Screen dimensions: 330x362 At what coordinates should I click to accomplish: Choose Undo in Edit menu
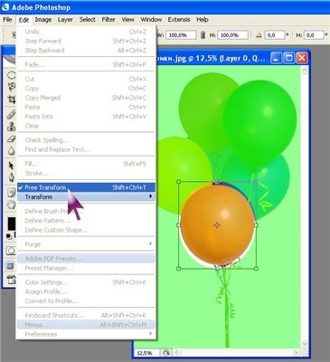pos(86,32)
